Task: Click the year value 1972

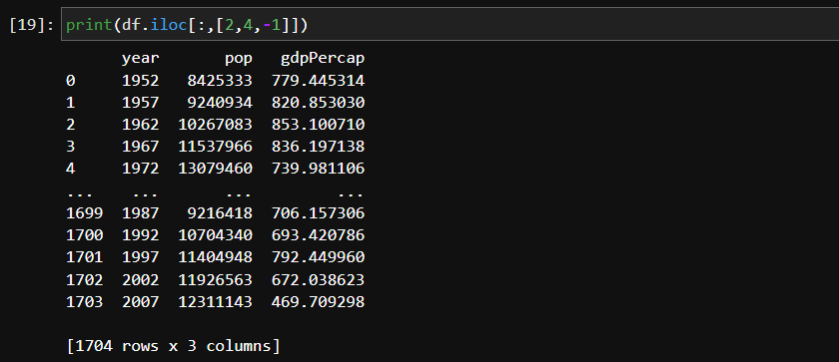Action: pyautogui.click(x=140, y=169)
